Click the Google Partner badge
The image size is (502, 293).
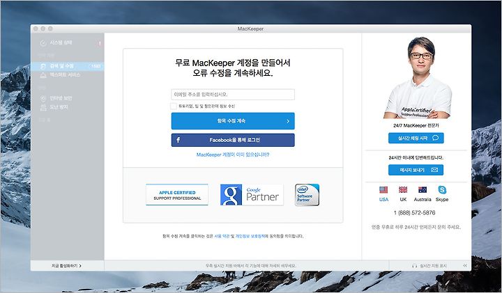252,195
